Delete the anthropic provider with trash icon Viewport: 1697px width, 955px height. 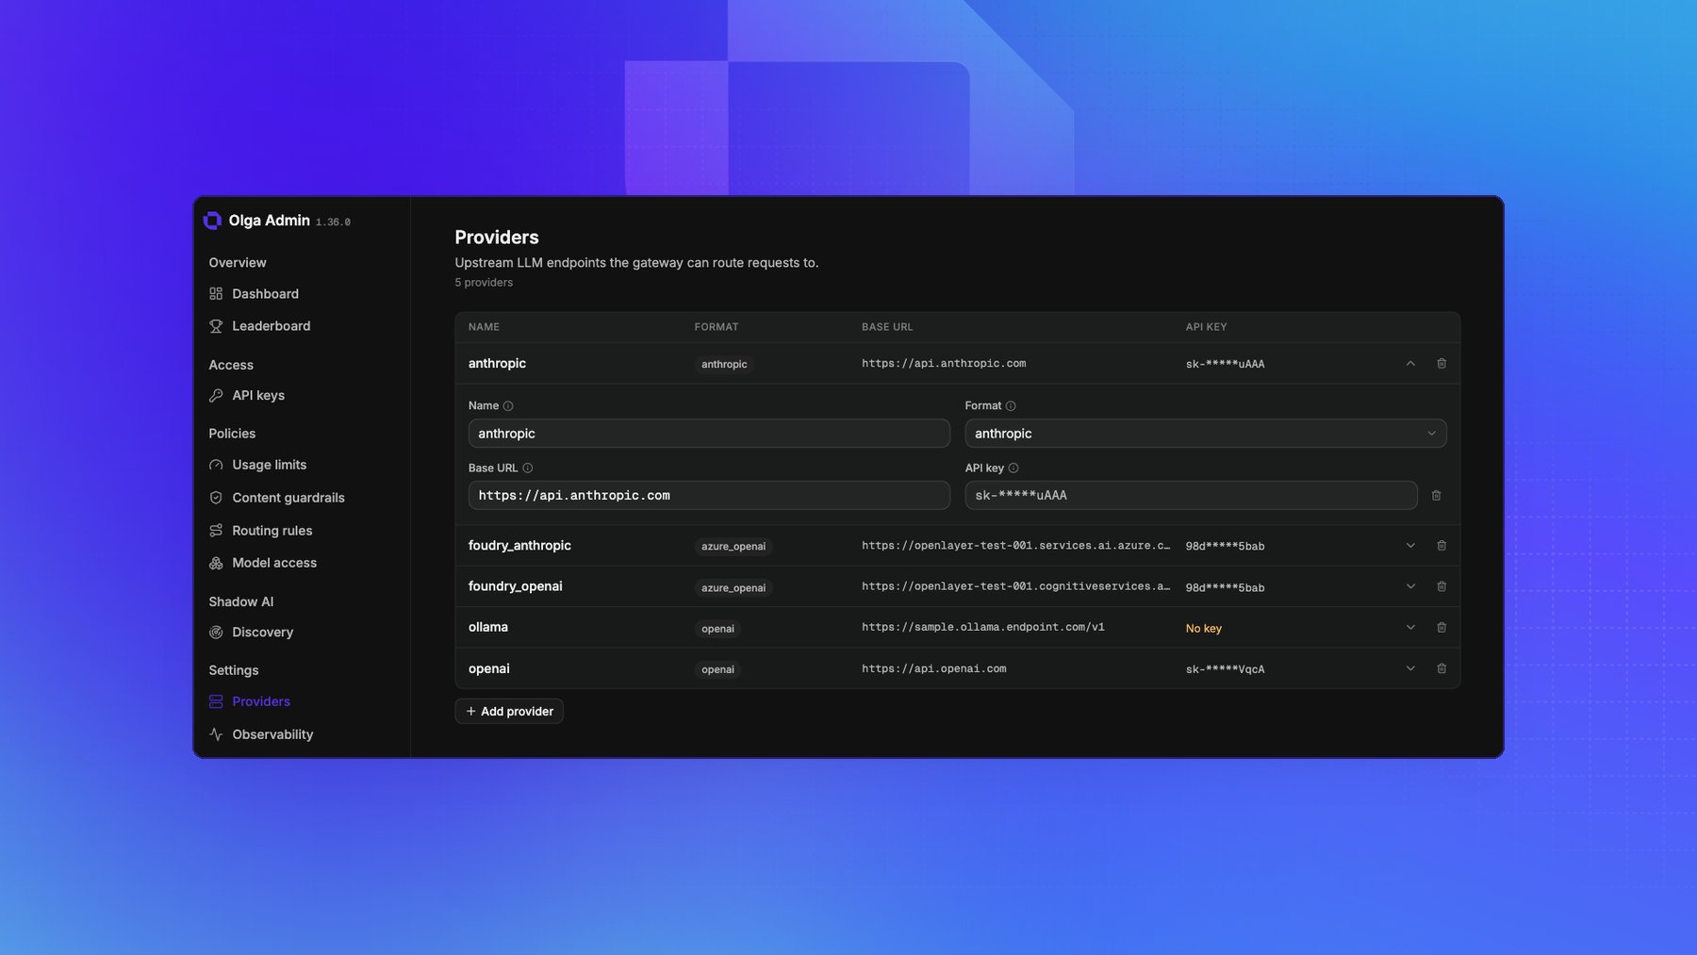pos(1442,364)
